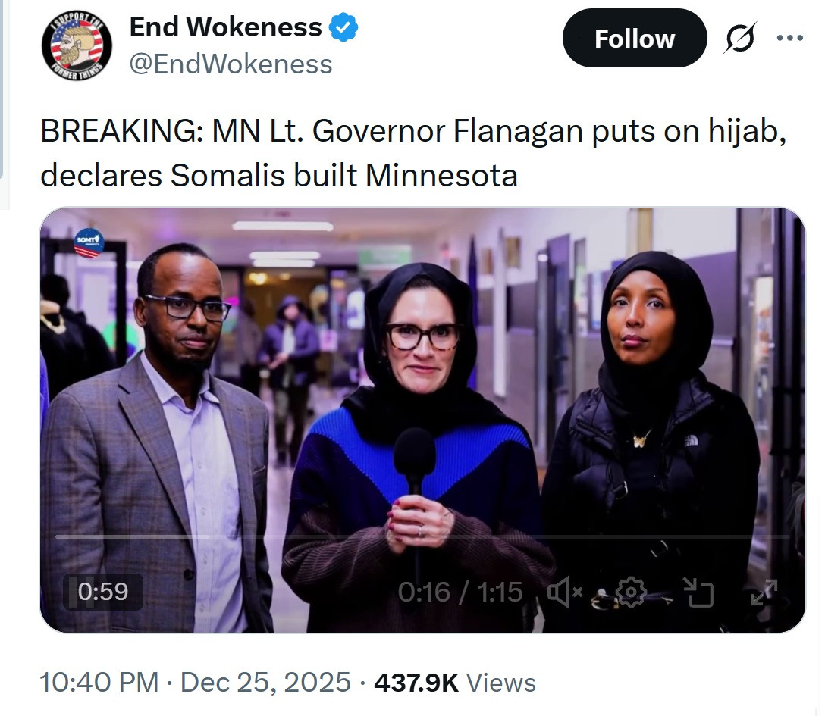
Task: Seek along the video progress bar
Action: click(x=422, y=536)
